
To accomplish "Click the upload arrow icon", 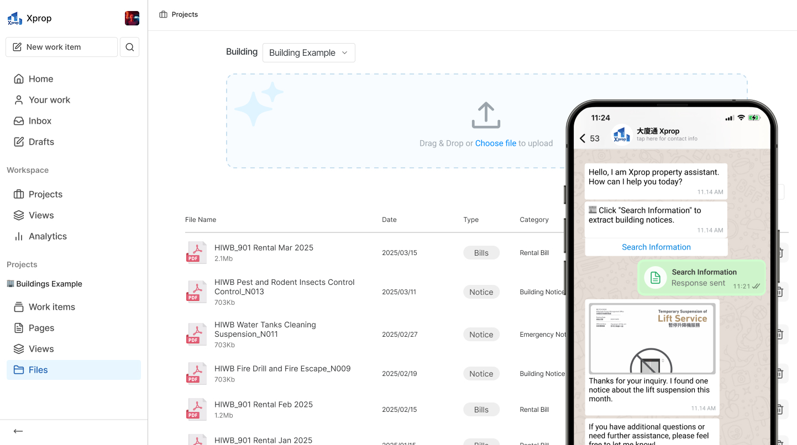I will click(x=486, y=115).
